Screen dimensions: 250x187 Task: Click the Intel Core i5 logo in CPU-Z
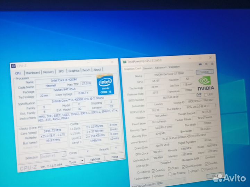coord(105,85)
